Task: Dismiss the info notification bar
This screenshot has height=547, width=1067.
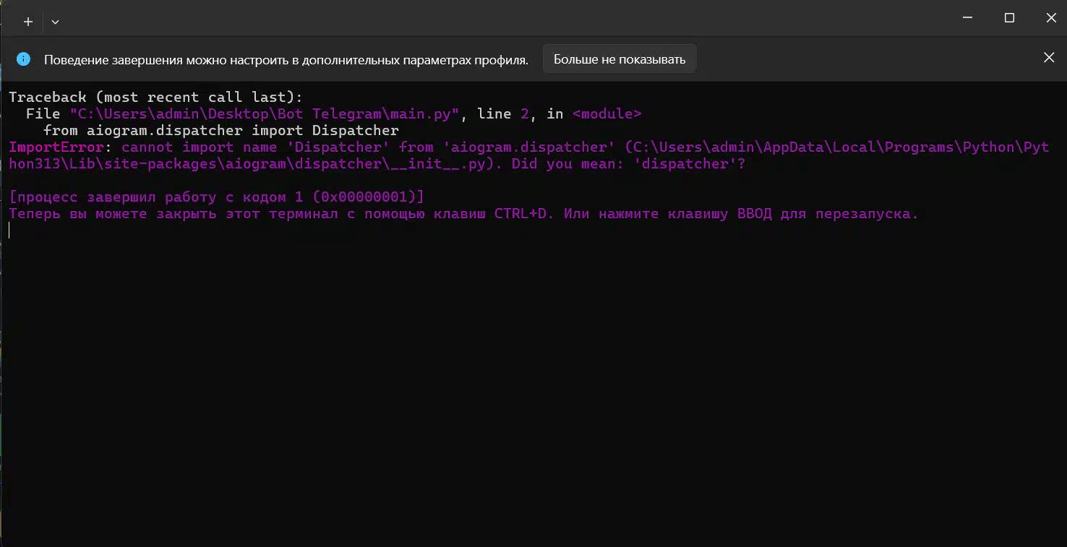Action: pyautogui.click(x=1048, y=58)
